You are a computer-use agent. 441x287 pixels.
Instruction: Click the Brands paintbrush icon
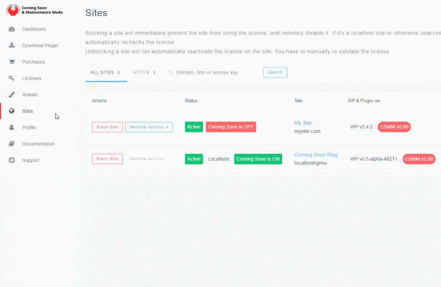12,95
